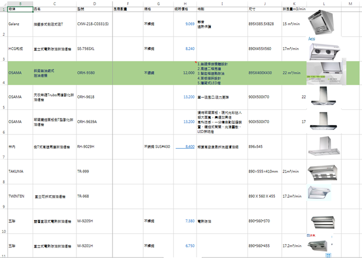Image resolution: width=362 pixels, height=258 pixels.
Task: Click the 22 m³/min airflow cell
Action: tap(294, 73)
